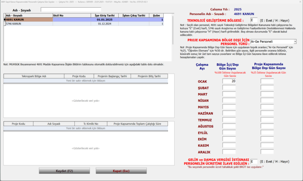The image size is (303, 181).
Task: Click TEMMUZ Bölge İçi/Dışı days field
Action: (x=229, y=120)
